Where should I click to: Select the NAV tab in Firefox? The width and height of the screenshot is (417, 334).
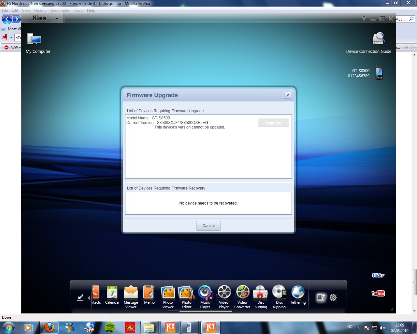pos(11,47)
